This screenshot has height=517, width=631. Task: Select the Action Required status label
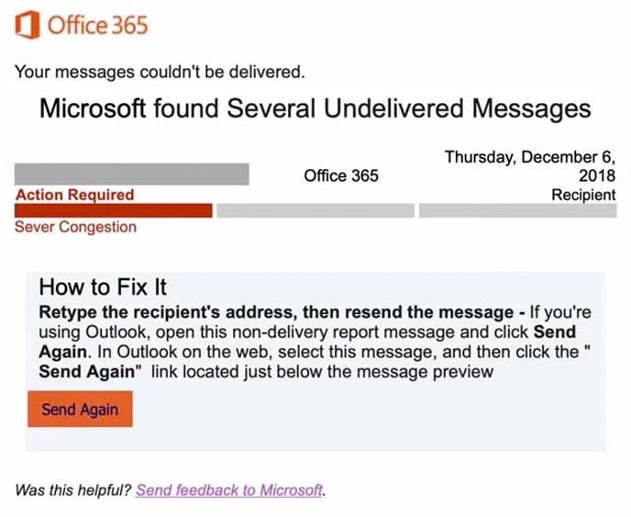tap(74, 195)
